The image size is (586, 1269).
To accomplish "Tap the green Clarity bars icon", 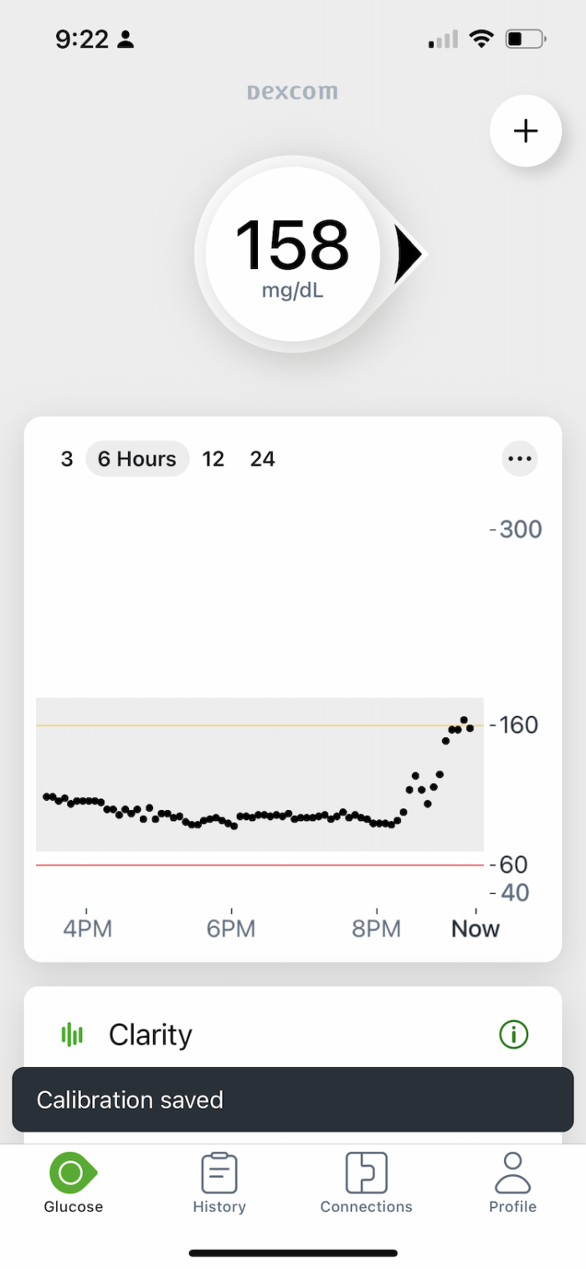I will pyautogui.click(x=73, y=1035).
